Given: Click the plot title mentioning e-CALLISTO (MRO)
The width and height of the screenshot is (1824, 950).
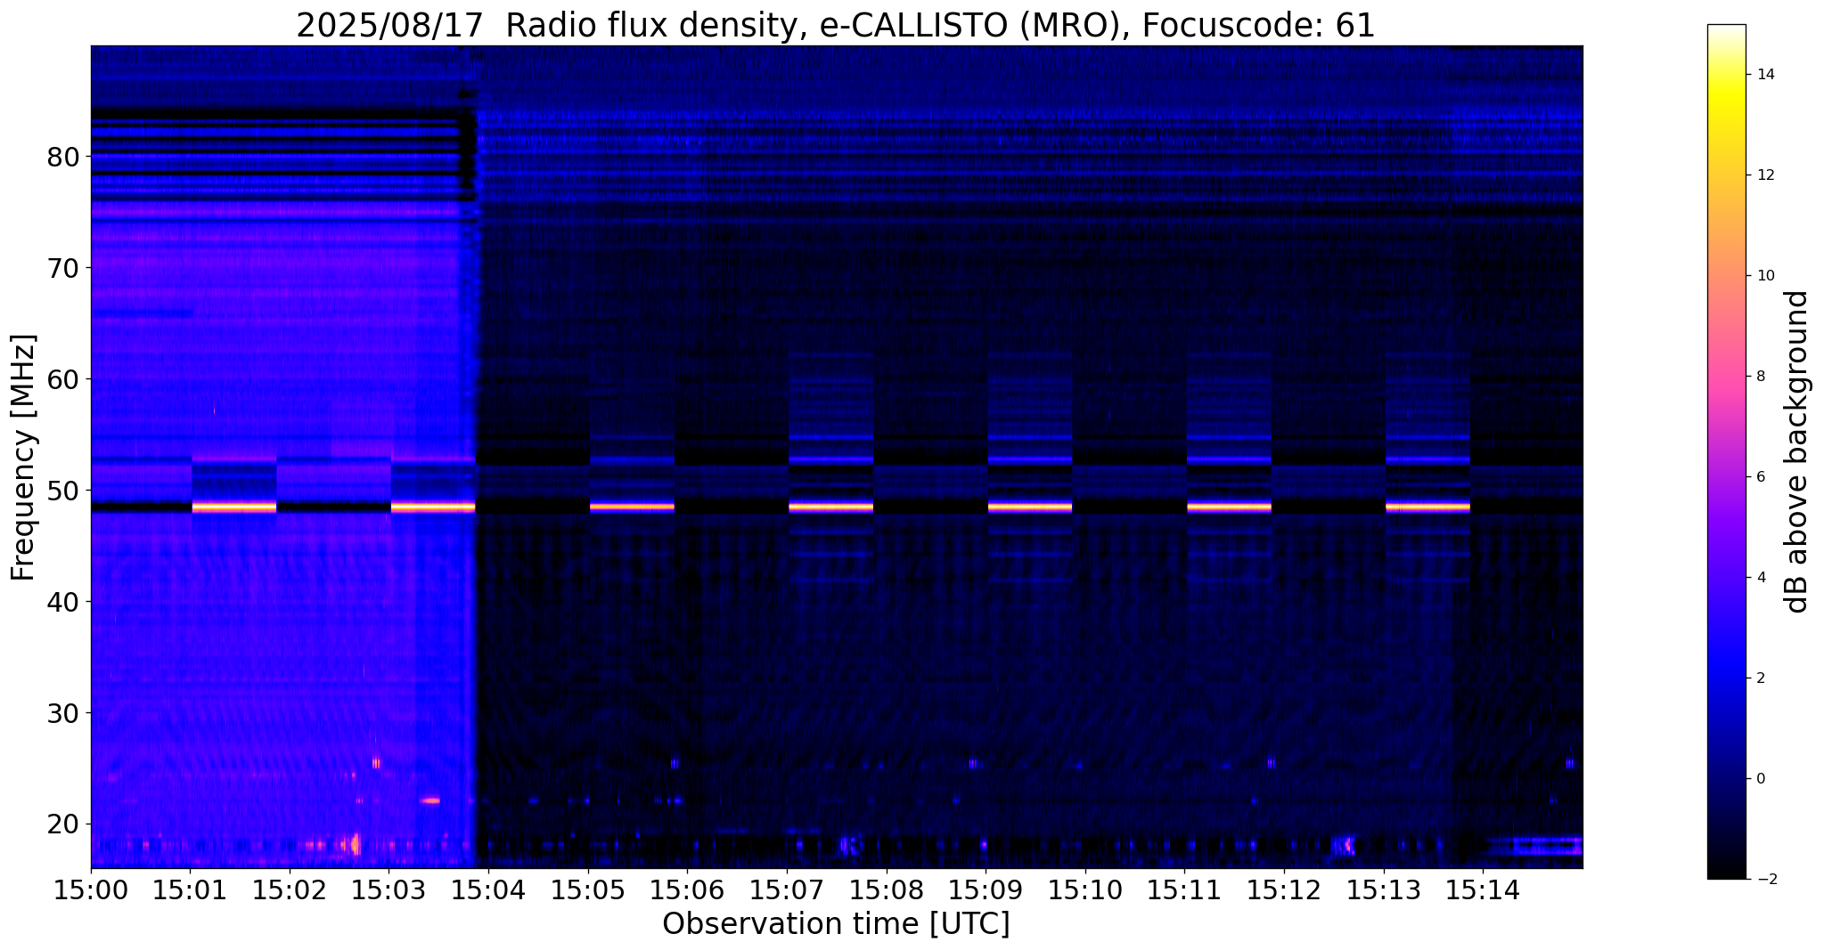Looking at the screenshot, I should [x=836, y=25].
